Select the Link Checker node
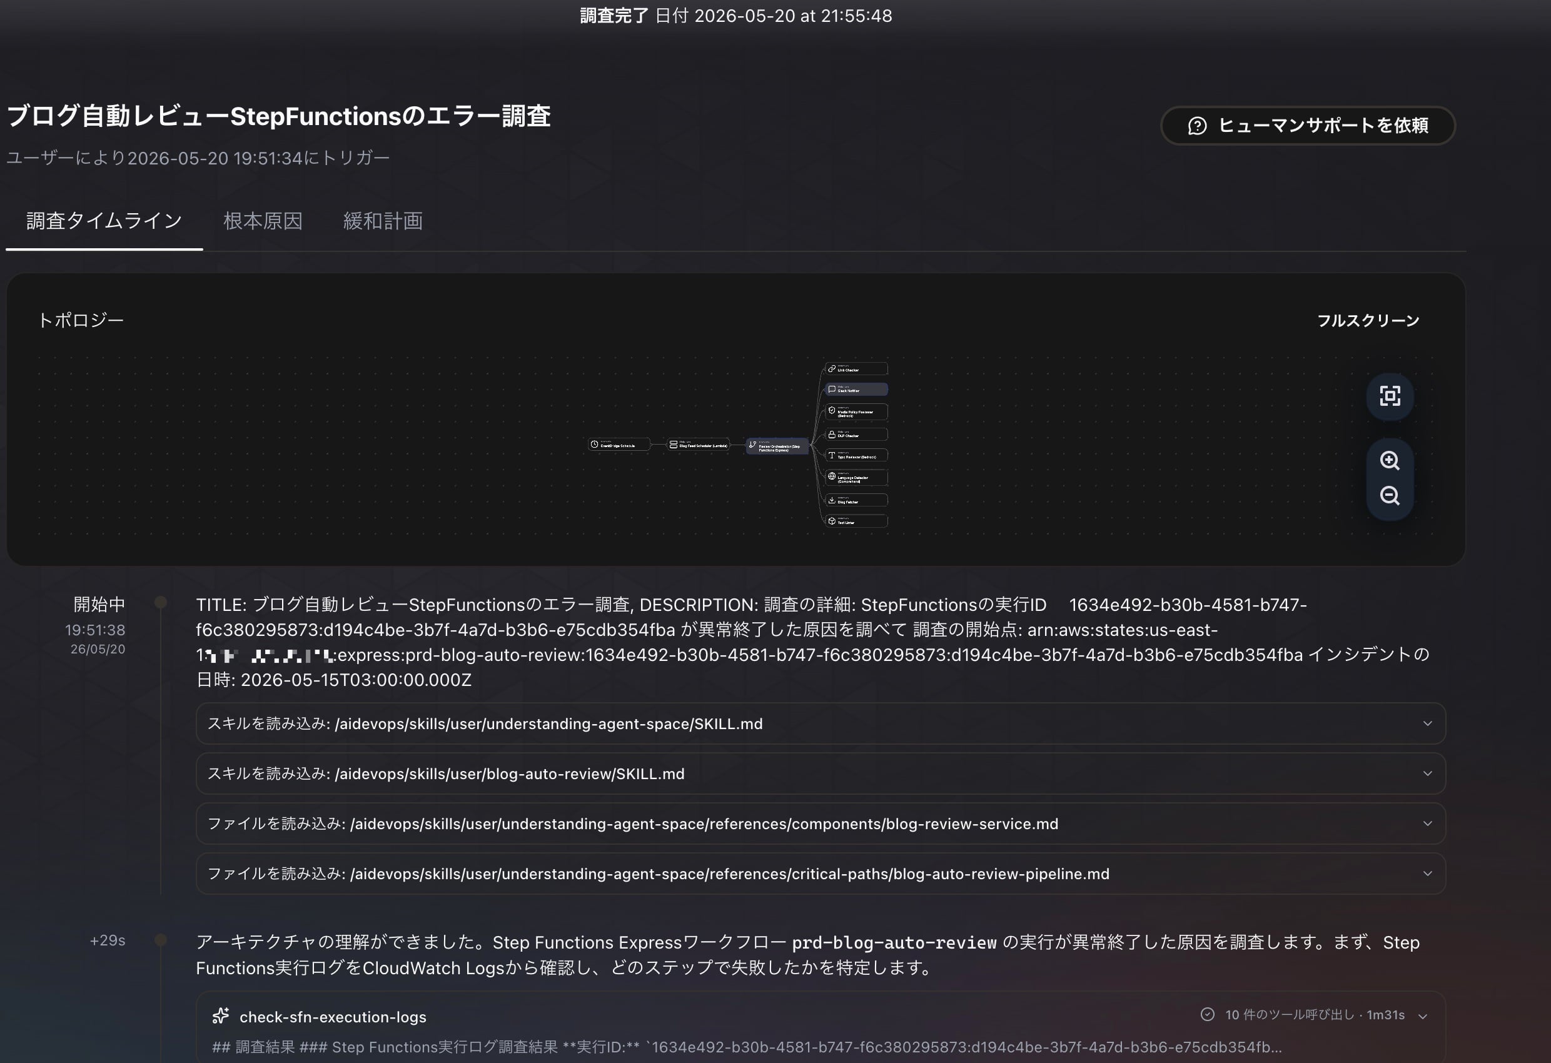The width and height of the screenshot is (1551, 1063). click(x=856, y=368)
